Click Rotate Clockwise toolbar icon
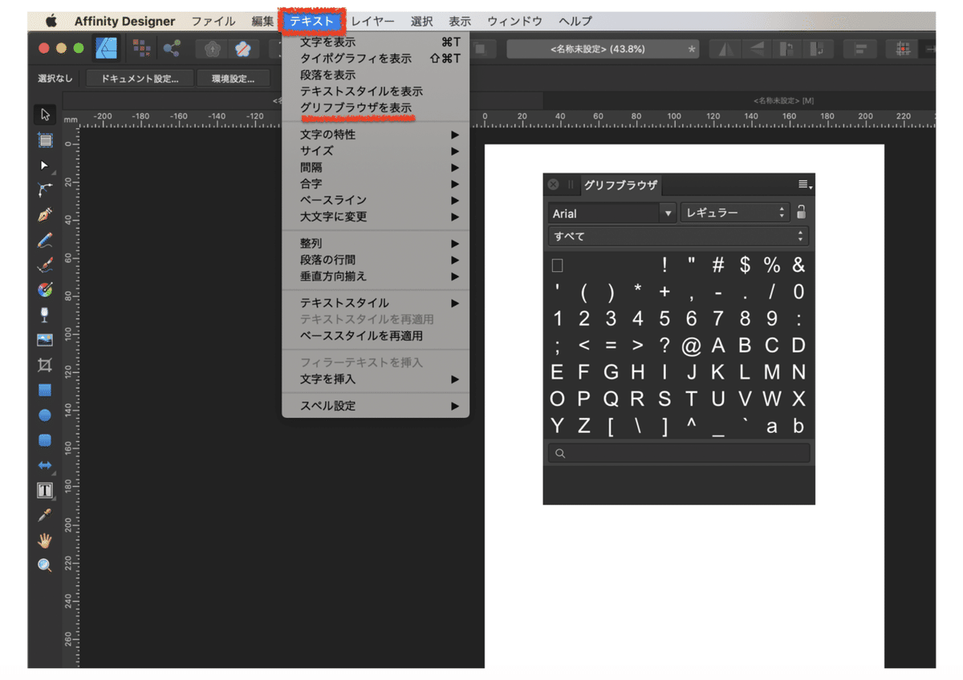 816,49
